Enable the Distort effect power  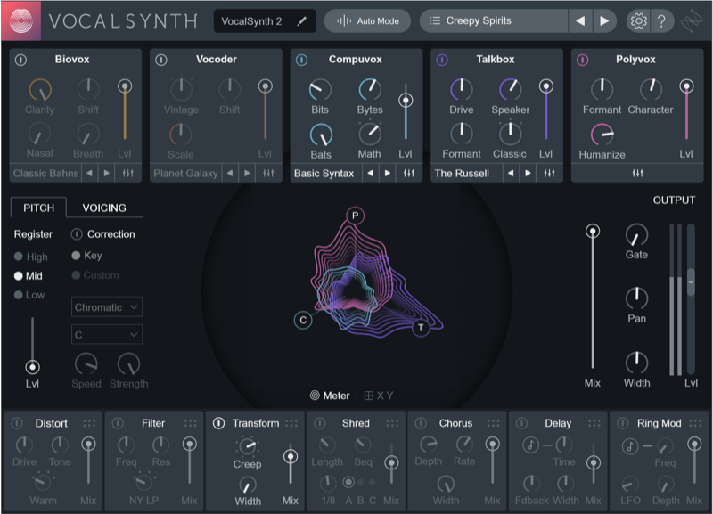point(17,423)
